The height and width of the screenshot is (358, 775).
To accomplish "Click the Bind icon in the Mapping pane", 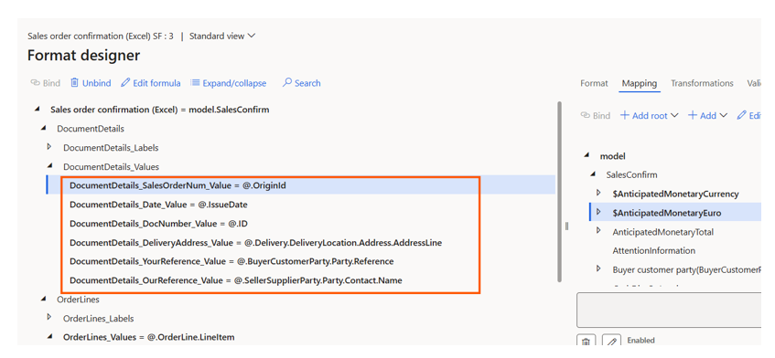I will click(586, 115).
